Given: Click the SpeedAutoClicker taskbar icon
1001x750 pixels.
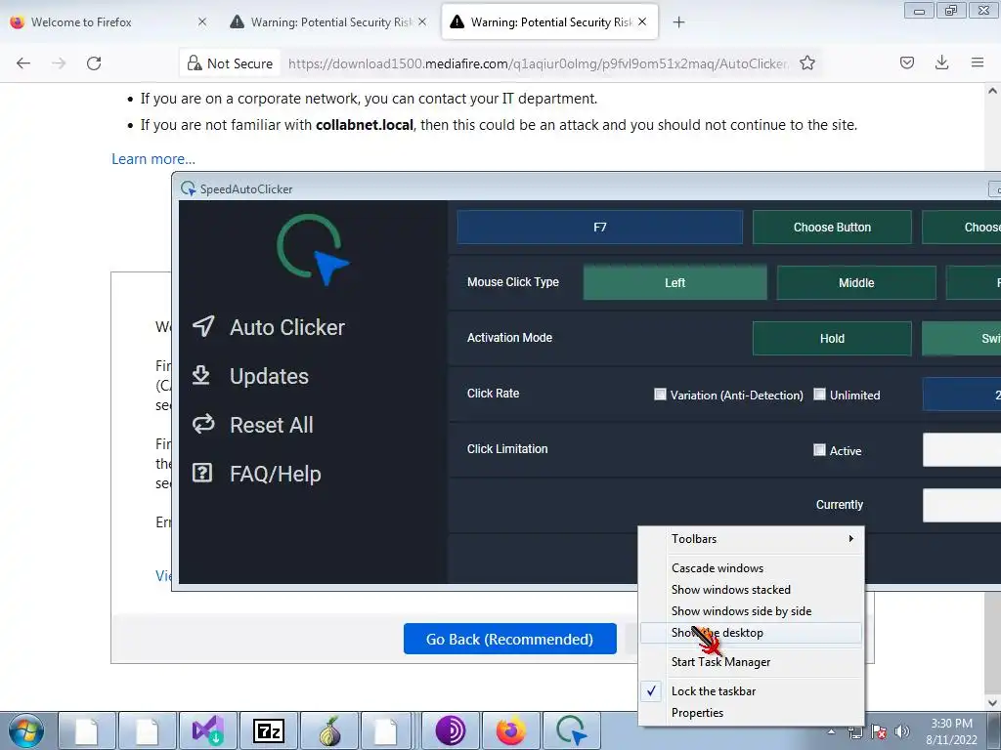Looking at the screenshot, I should click(x=571, y=730).
